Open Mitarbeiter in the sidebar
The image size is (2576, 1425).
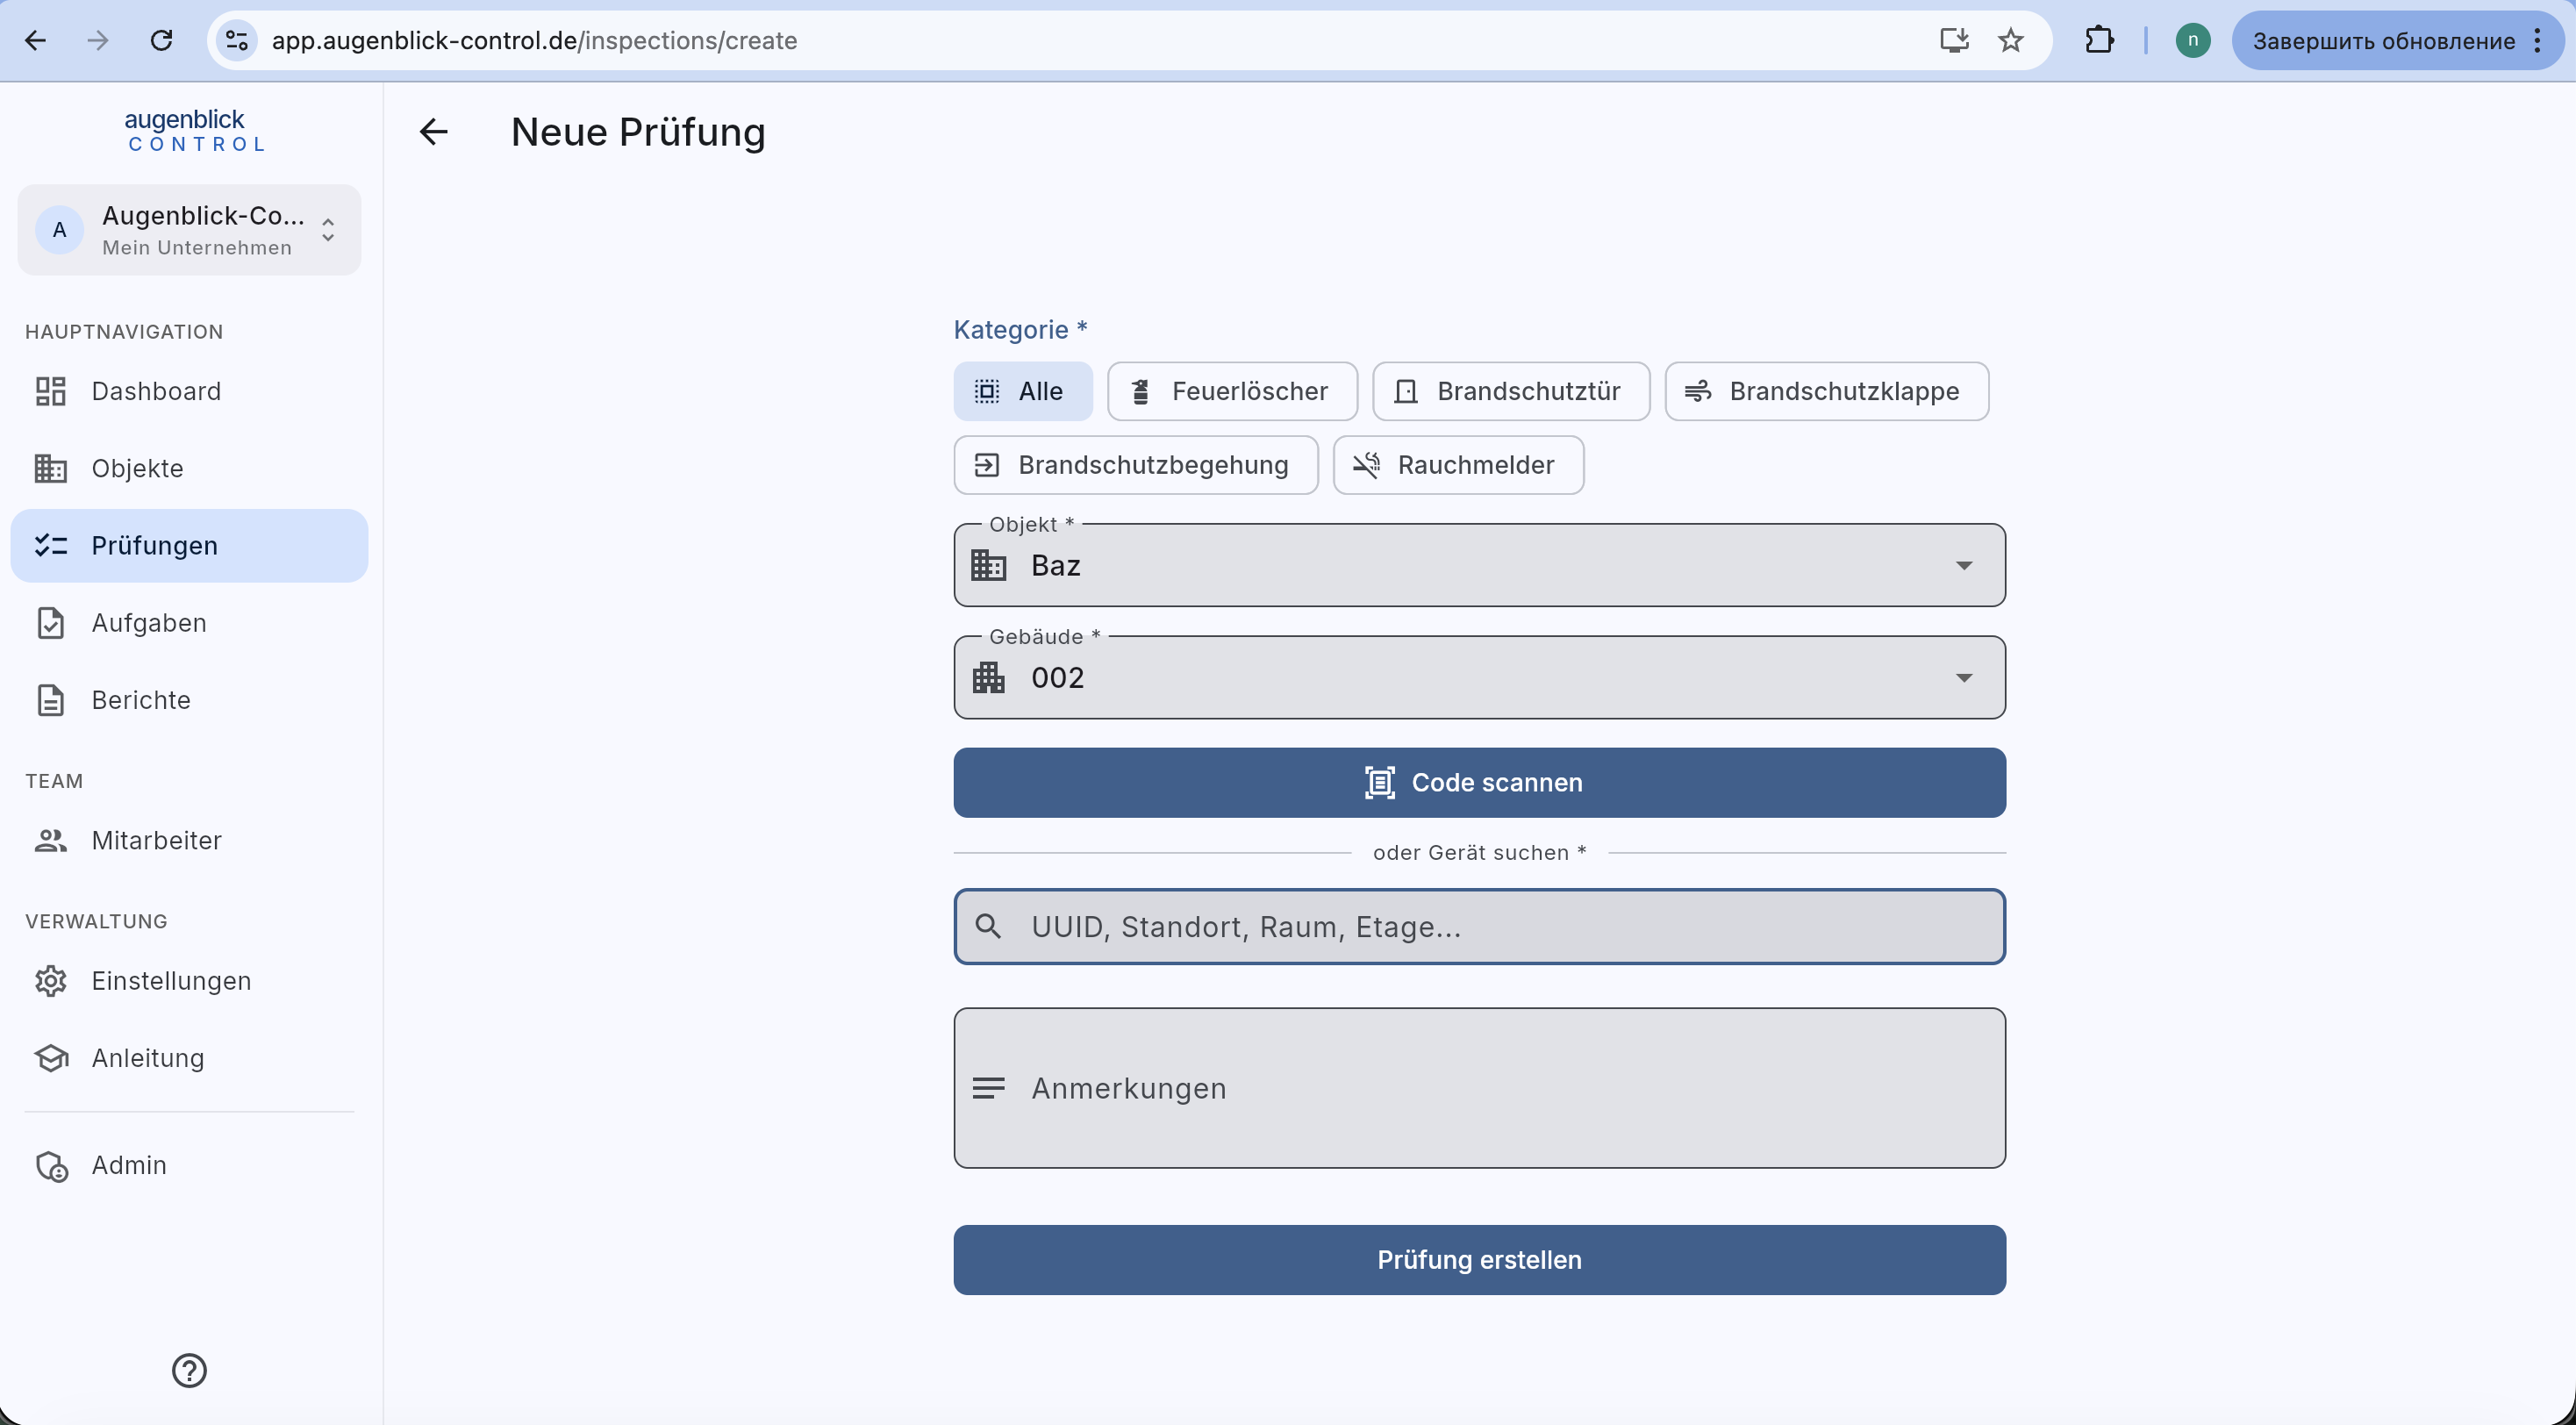pos(189,840)
